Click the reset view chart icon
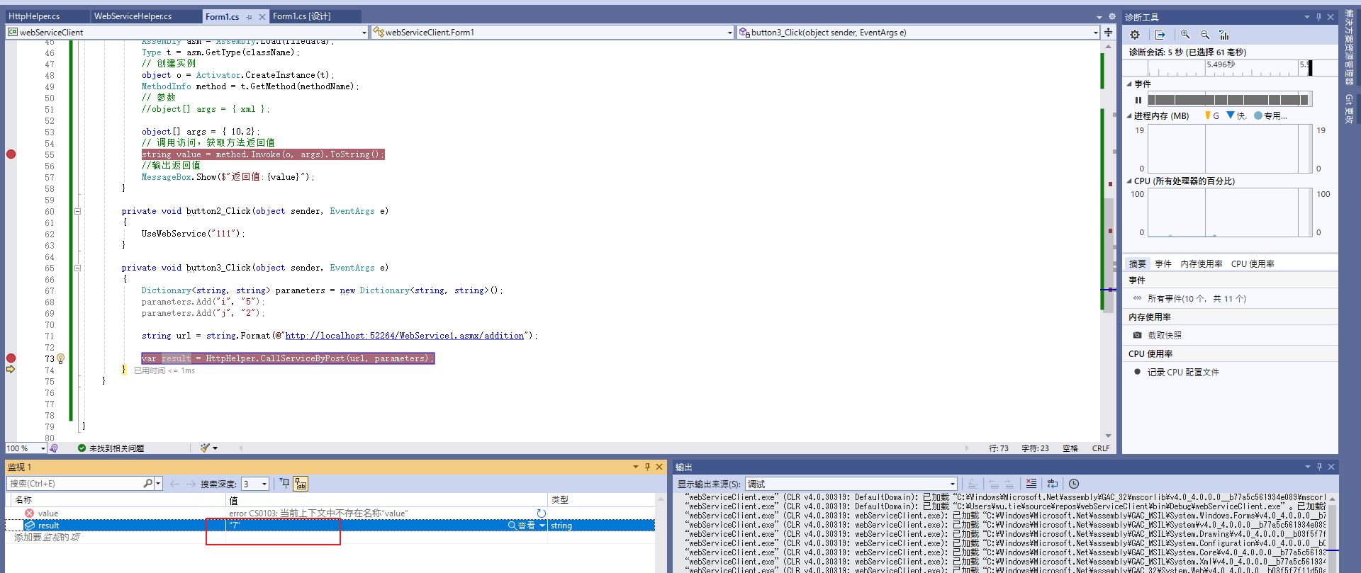1361x573 pixels. click(x=1223, y=35)
